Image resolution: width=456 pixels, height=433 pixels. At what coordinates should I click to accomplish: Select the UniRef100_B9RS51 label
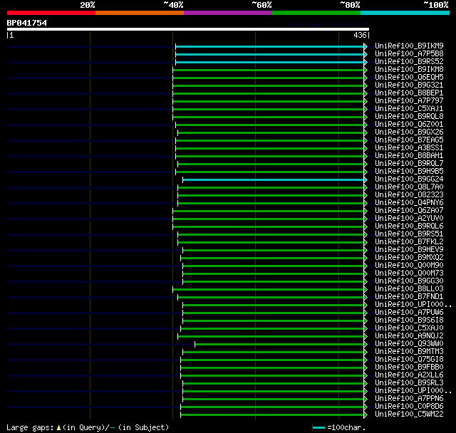coord(409,234)
